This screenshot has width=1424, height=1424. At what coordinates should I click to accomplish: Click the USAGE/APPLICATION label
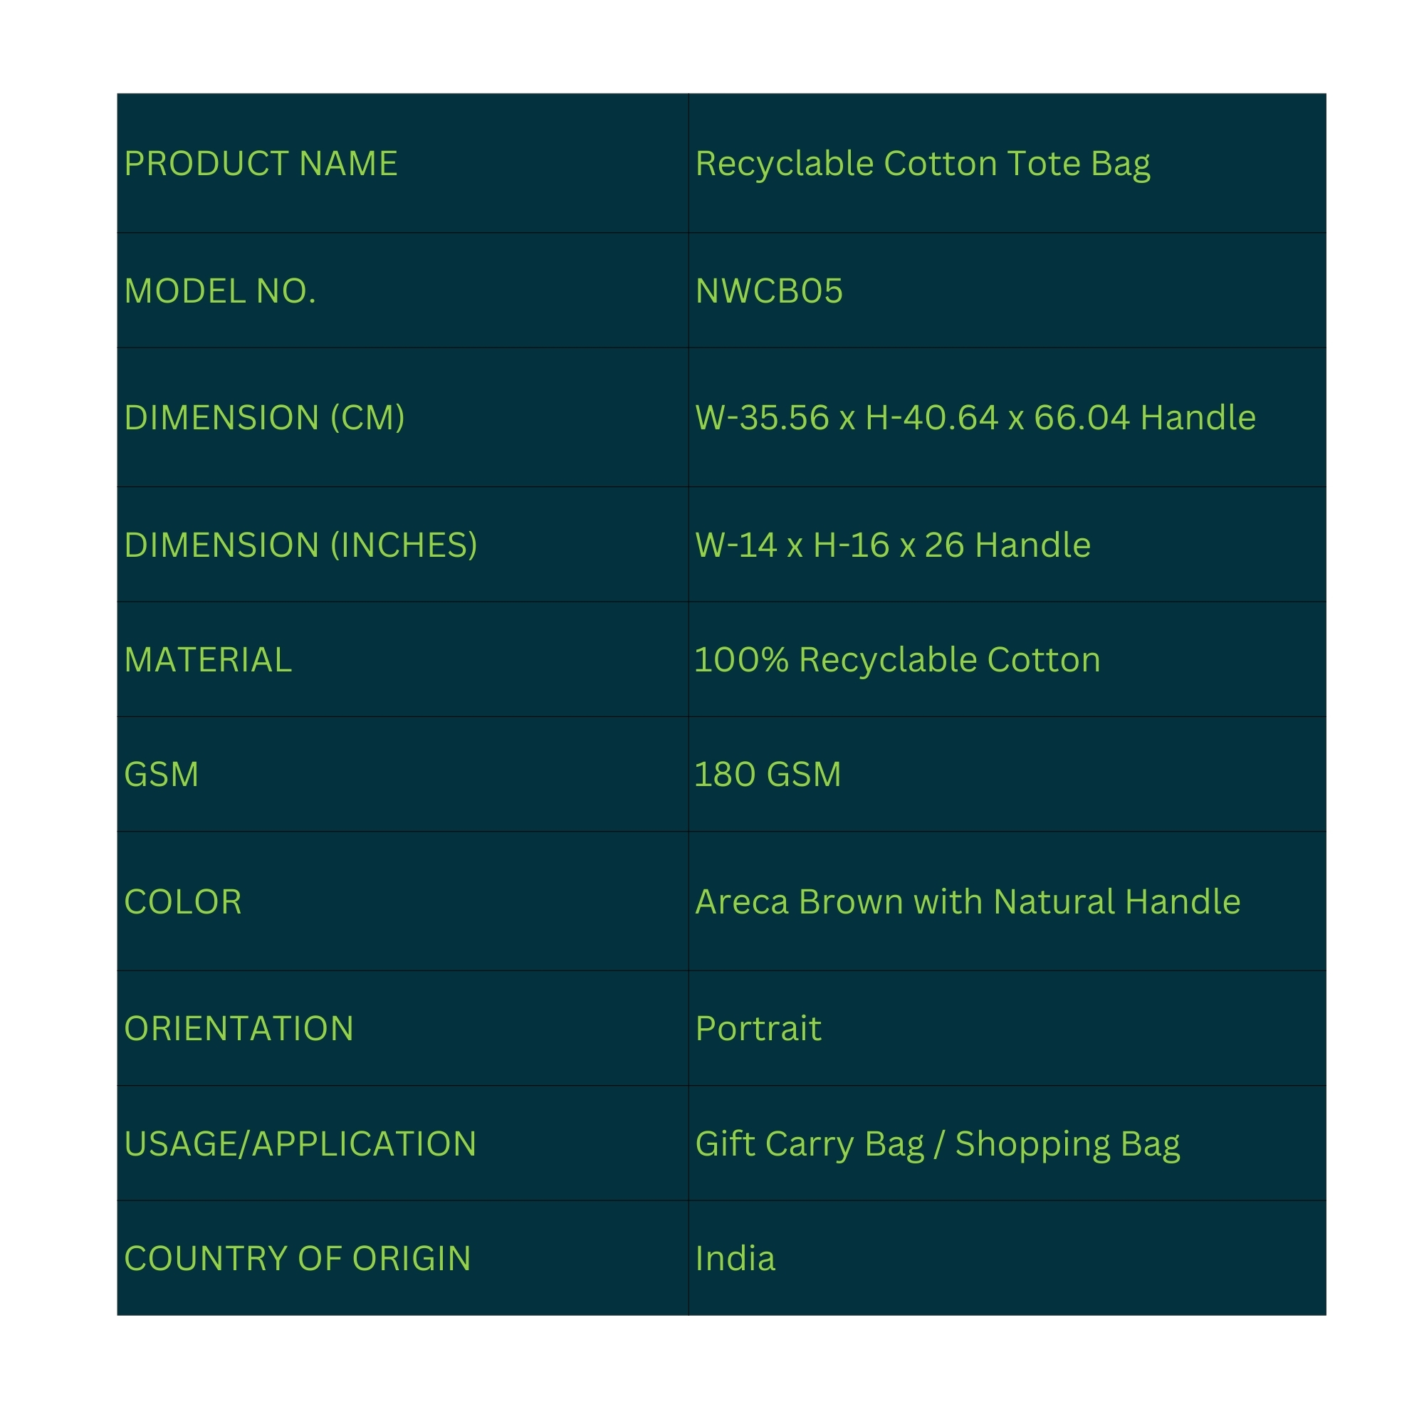click(300, 1144)
